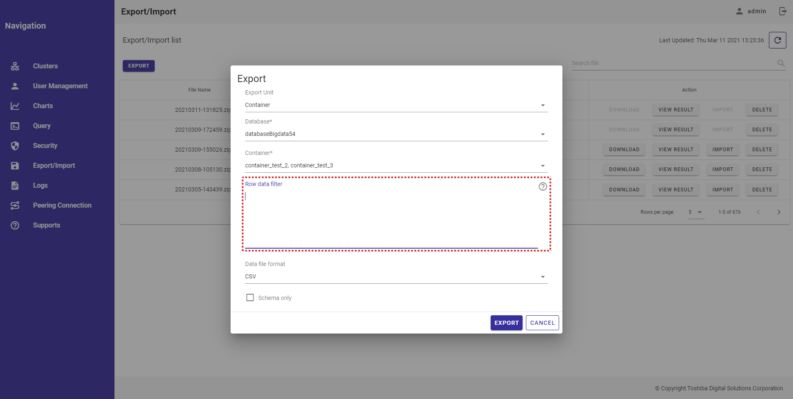
Task: Click CANCEL in the Export dialog
Action: pyautogui.click(x=542, y=323)
